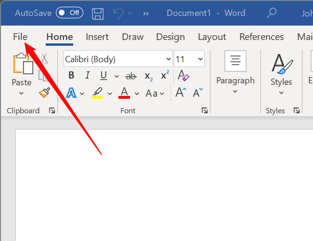Viewport: 313px width, 241px height.
Task: Expand the Paragraph group arrow
Action: tap(235, 91)
